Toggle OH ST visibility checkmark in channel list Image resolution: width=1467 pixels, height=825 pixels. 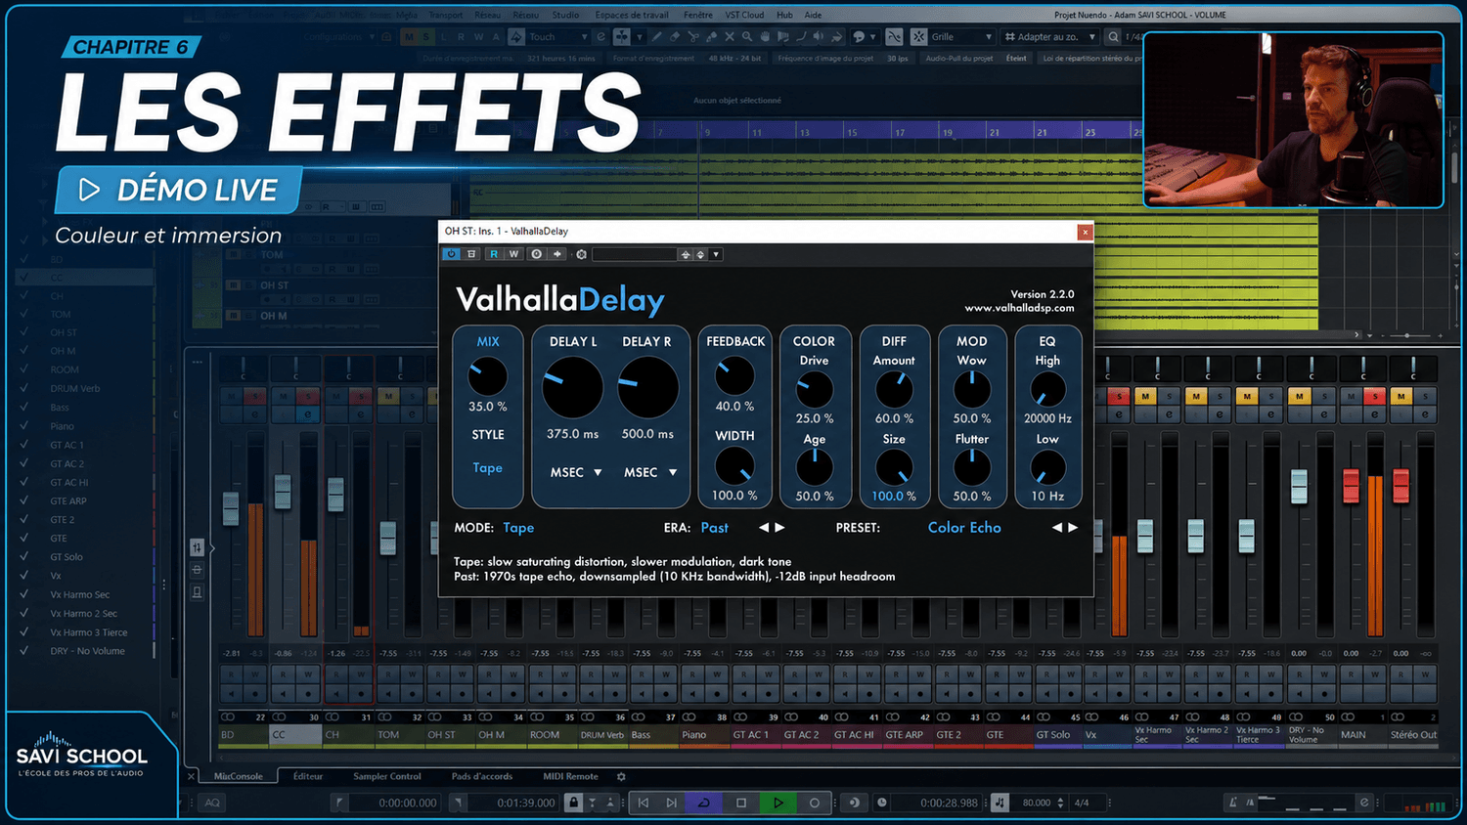pos(23,332)
